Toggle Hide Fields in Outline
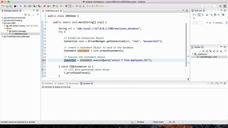Screen dimensions: 228x128 211,51
